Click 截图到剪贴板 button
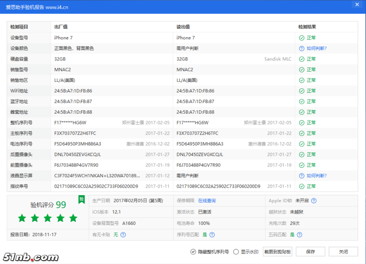366x264 pixels. pos(277,252)
